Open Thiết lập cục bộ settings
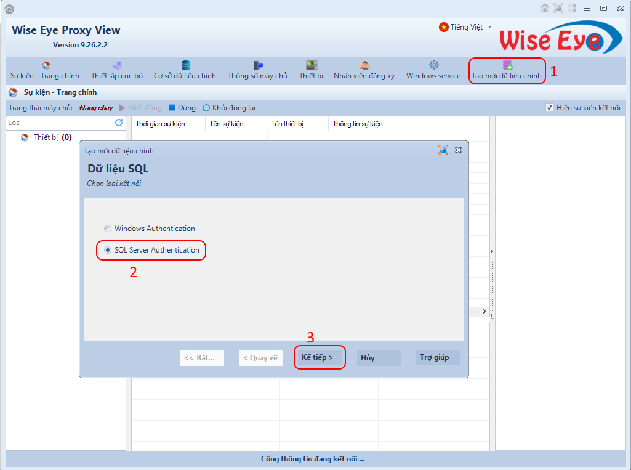 117,65
